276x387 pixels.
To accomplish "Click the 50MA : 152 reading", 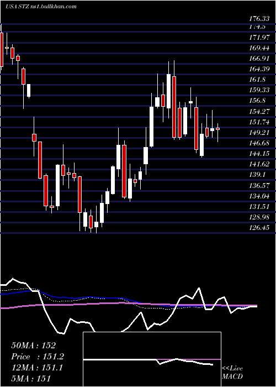I will click(x=33, y=346).
